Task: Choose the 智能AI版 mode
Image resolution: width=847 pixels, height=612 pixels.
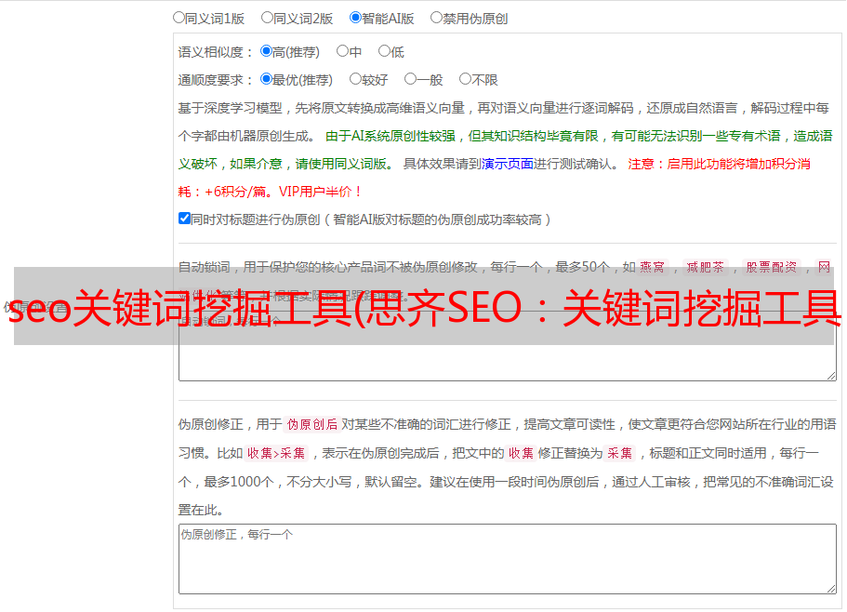Action: coord(356,17)
